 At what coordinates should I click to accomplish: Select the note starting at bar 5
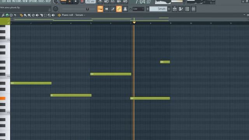(111, 74)
